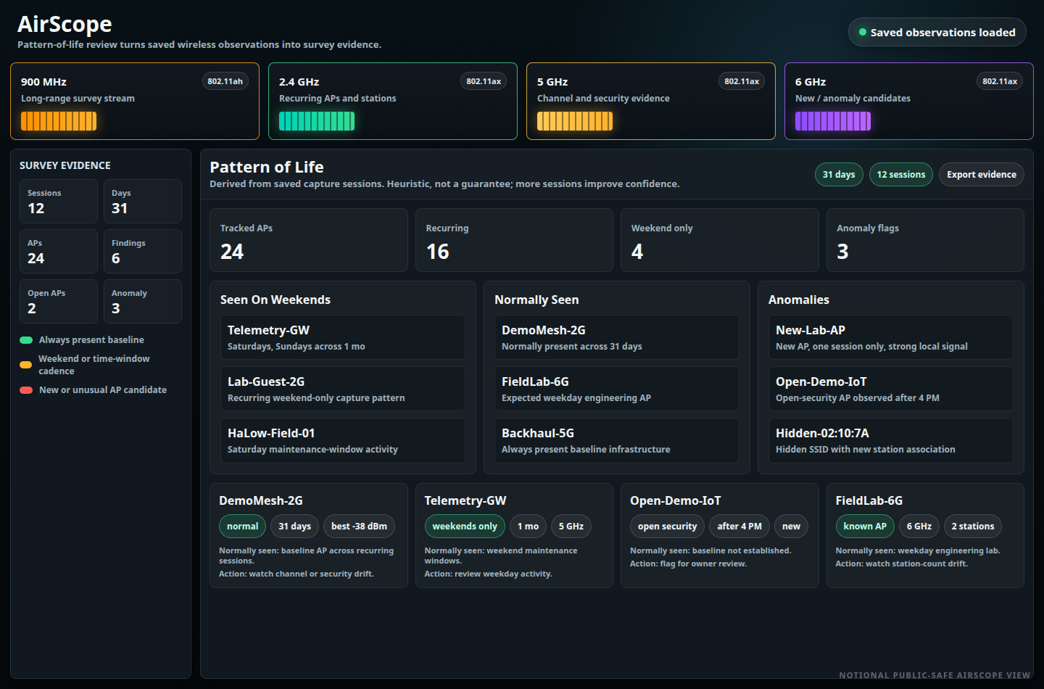The height and width of the screenshot is (689, 1044).
Task: Click the normal tag on DemoMesh-2G card
Action: [x=242, y=527]
